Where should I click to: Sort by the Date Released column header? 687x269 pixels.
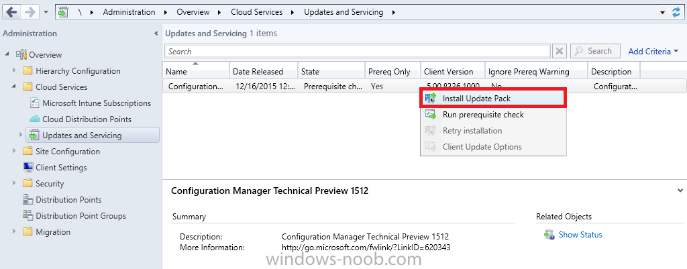pos(263,70)
